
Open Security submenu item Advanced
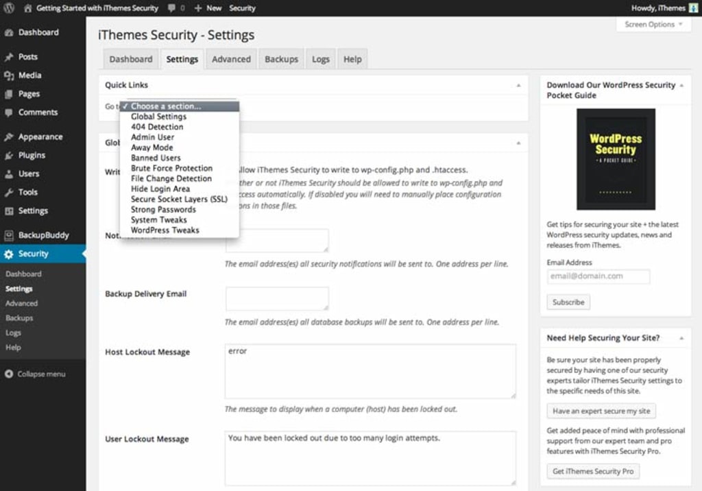point(21,303)
